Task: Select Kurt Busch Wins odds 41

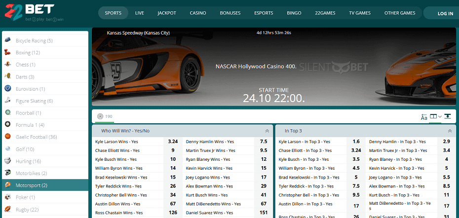Action: coord(264,195)
